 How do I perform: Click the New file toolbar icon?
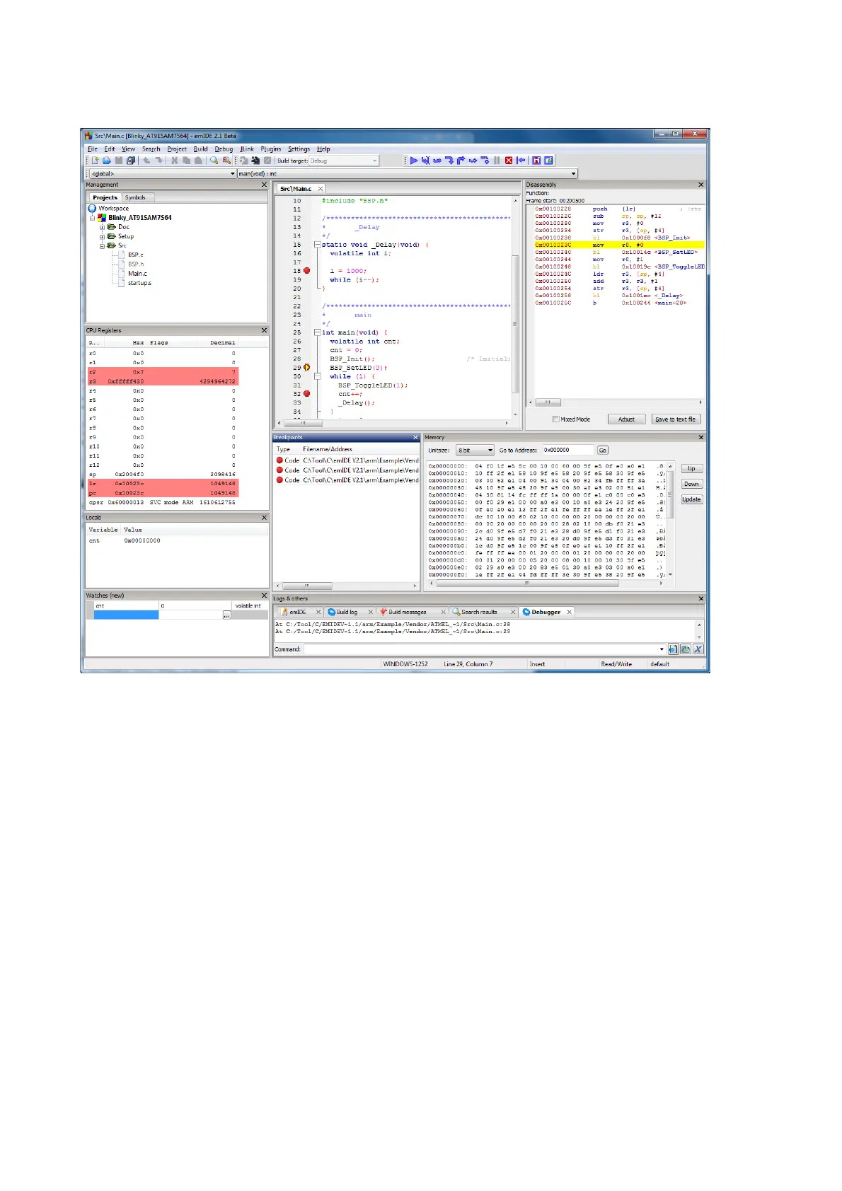click(x=96, y=161)
